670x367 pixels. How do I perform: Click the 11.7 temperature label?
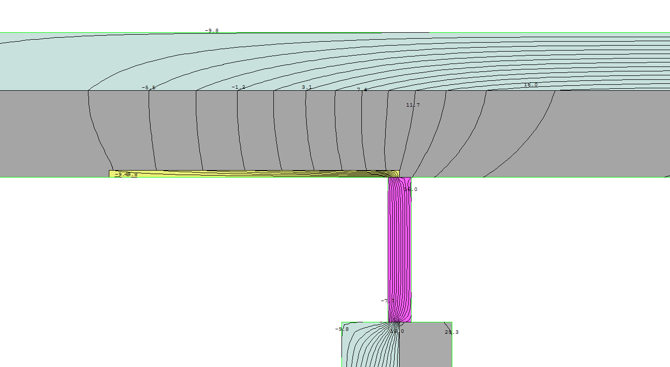click(413, 105)
